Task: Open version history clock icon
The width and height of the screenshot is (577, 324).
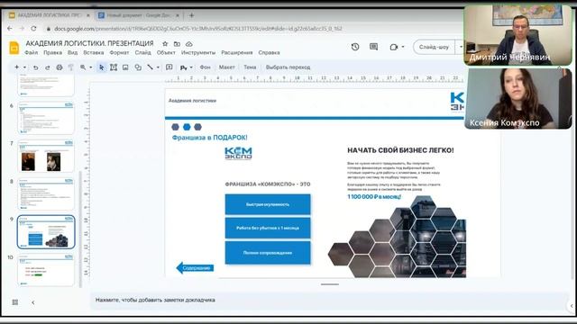Action: [x=355, y=47]
